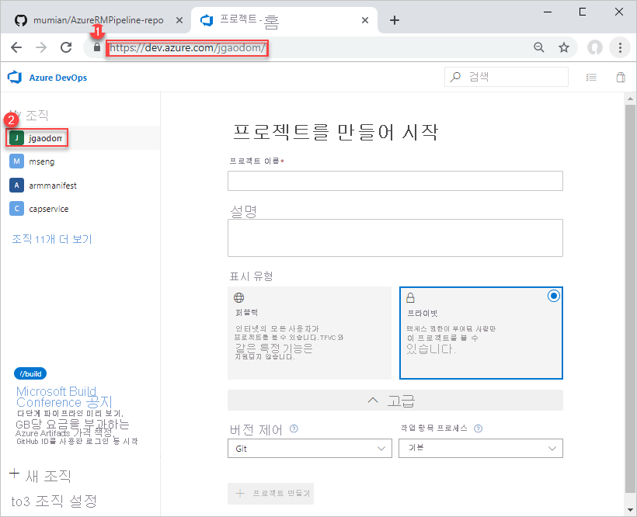Open the Chrome three-dot menu

[x=619, y=47]
